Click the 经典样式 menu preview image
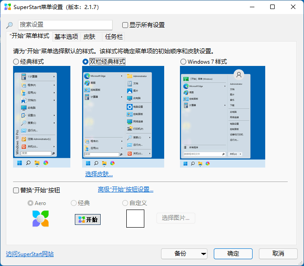Image resolution: width=304 pixels, height=266 pixels. tap(41, 117)
